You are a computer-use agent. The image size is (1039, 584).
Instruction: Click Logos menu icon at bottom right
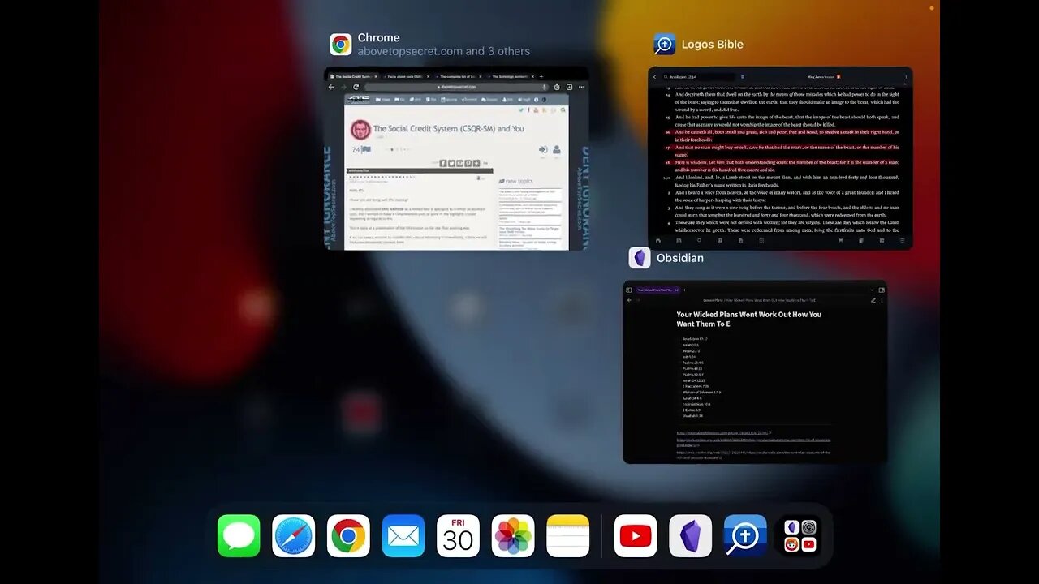902,241
